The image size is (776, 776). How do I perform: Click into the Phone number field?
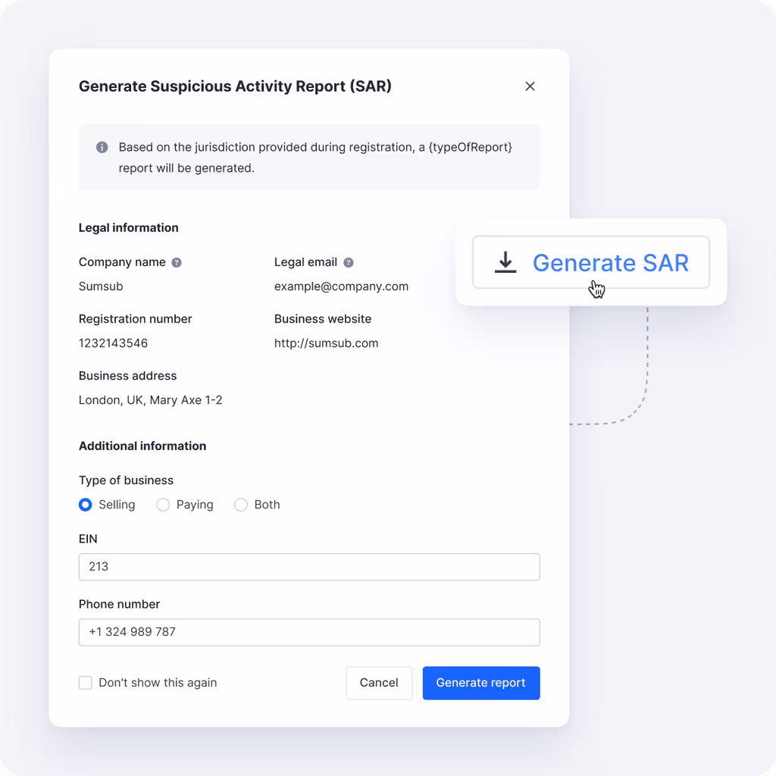click(309, 632)
